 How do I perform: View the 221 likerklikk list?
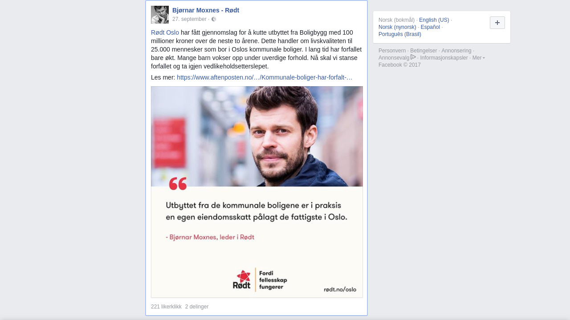pos(166,307)
